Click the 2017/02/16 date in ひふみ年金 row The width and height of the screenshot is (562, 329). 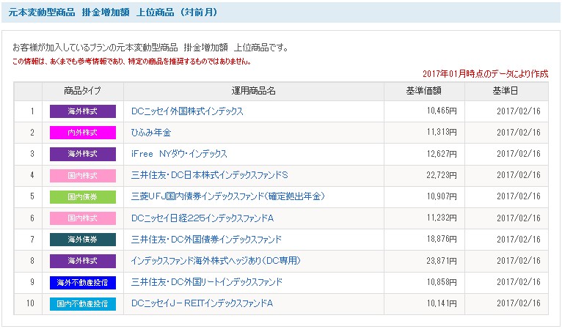(519, 133)
